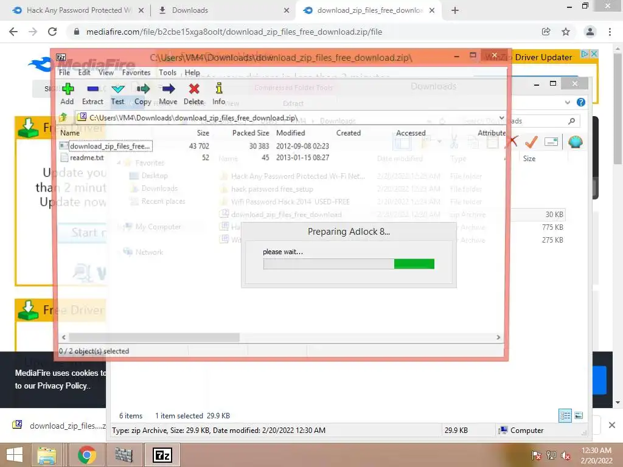This screenshot has width=623, height=467.
Task: Click the 7-Zip address path field
Action: pos(286,117)
